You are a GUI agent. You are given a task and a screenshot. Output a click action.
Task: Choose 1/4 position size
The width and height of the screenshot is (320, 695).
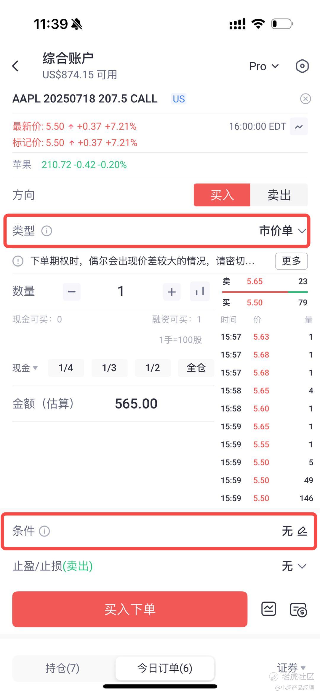[x=66, y=368]
